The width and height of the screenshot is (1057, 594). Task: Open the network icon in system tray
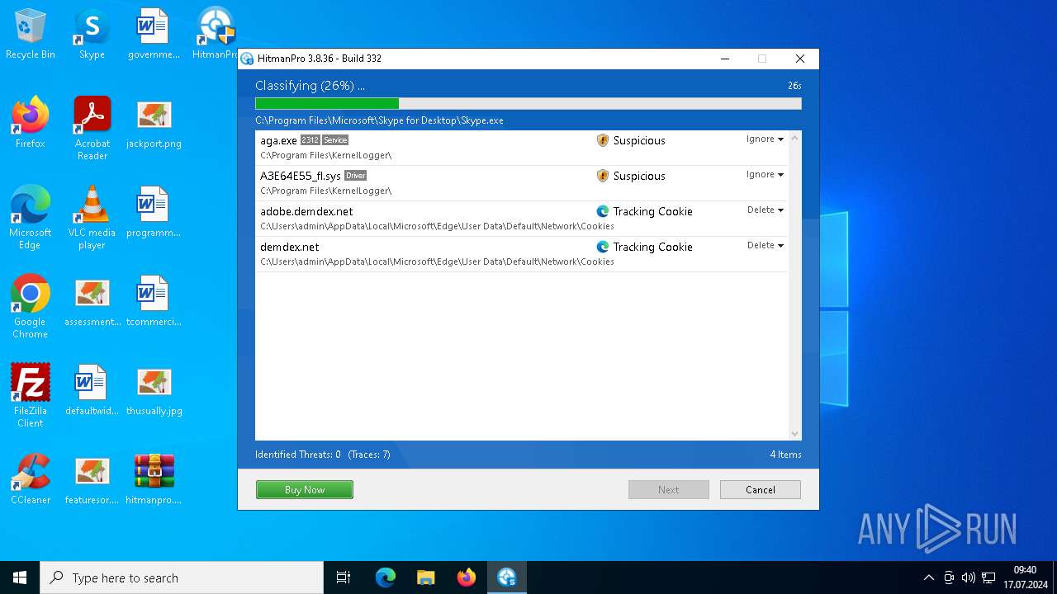[988, 577]
